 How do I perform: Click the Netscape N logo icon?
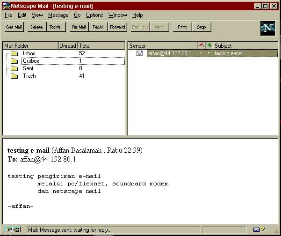point(267,29)
